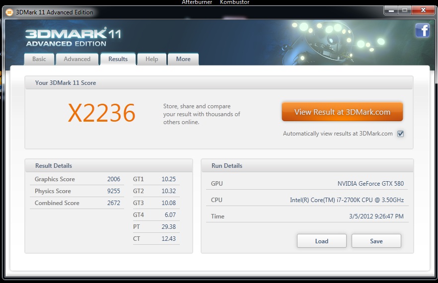Toggle automatically view results at 3DMark.com checkbox
Screen dimensions: 438x283
click(401, 134)
